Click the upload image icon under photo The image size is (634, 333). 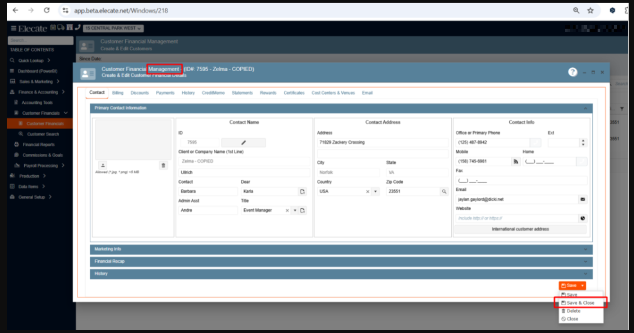coord(102,165)
